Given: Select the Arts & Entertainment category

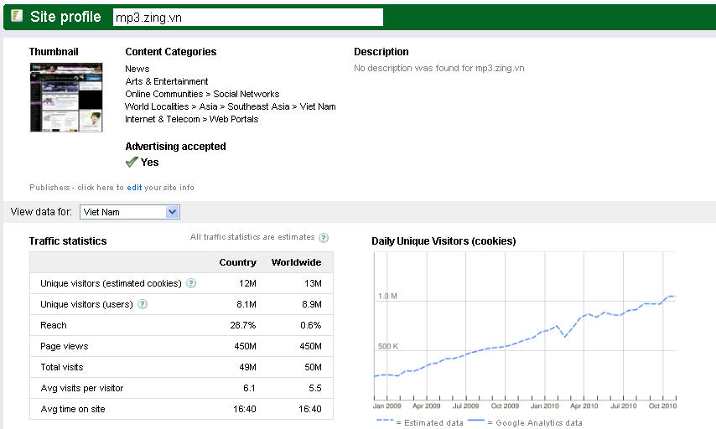Looking at the screenshot, I should click(167, 81).
